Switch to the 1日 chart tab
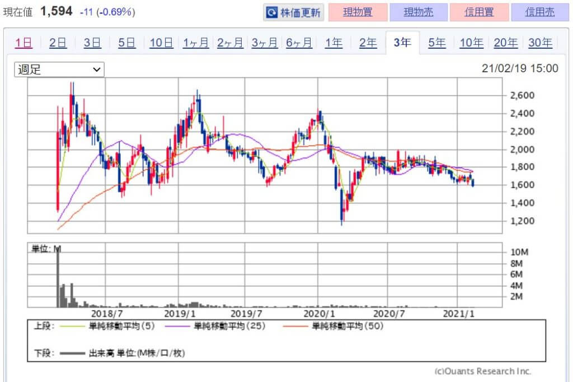 click(x=24, y=43)
